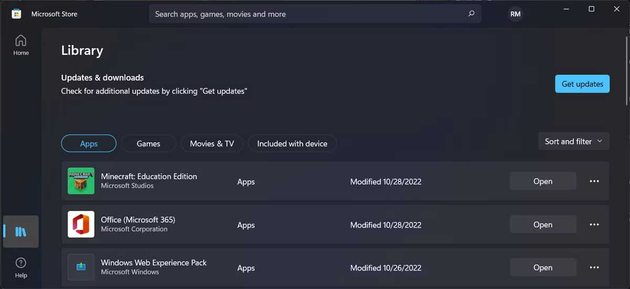
Task: Click the Get updates button
Action: pos(582,84)
